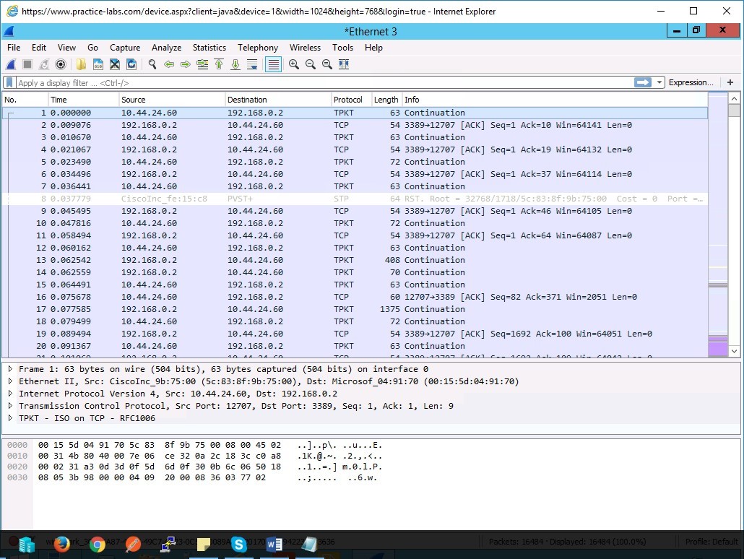
Task: Open the Wireless menu
Action: click(305, 48)
